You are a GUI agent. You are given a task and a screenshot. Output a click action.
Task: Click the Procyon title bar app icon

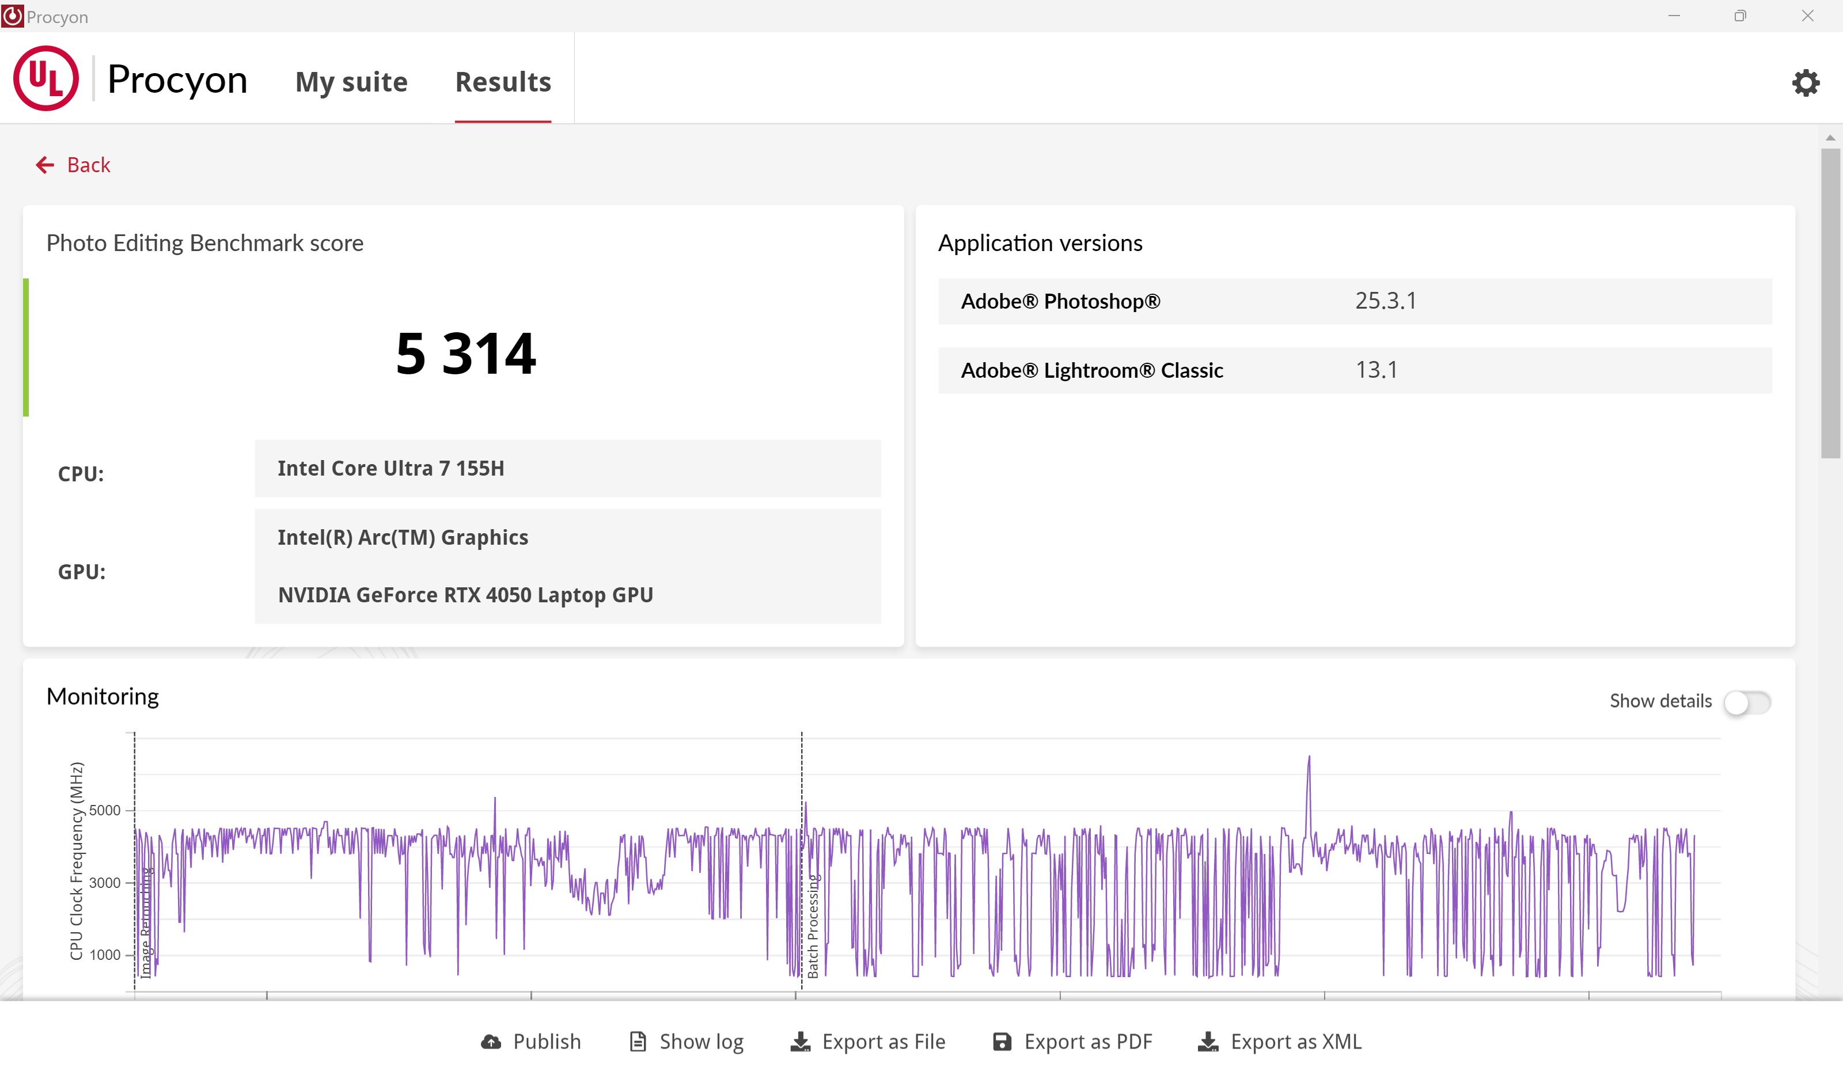12,16
